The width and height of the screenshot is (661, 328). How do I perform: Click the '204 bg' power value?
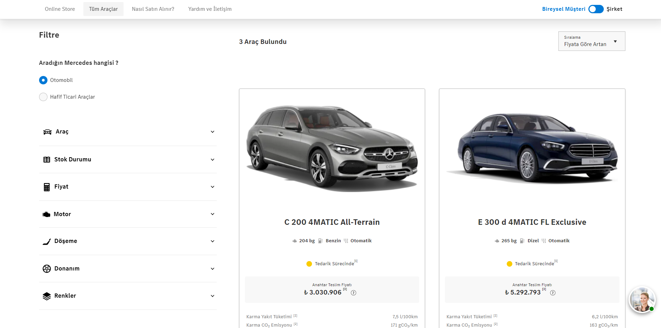click(307, 241)
